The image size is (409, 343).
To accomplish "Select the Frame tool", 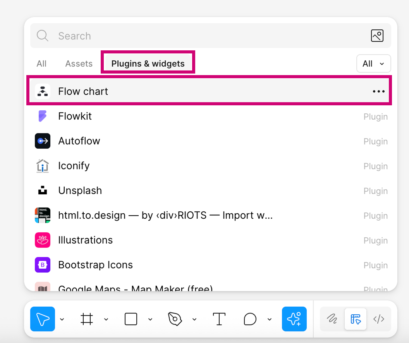I will [x=87, y=319].
